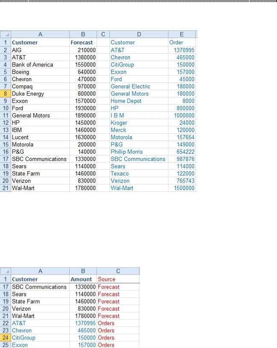The width and height of the screenshot is (277, 348).
Task: Select the order value 765743
Action: tap(182, 181)
